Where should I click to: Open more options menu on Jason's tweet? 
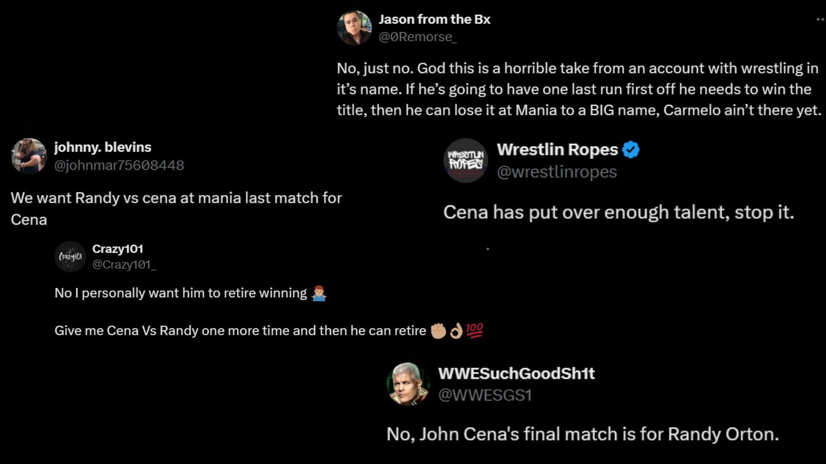tap(820, 19)
